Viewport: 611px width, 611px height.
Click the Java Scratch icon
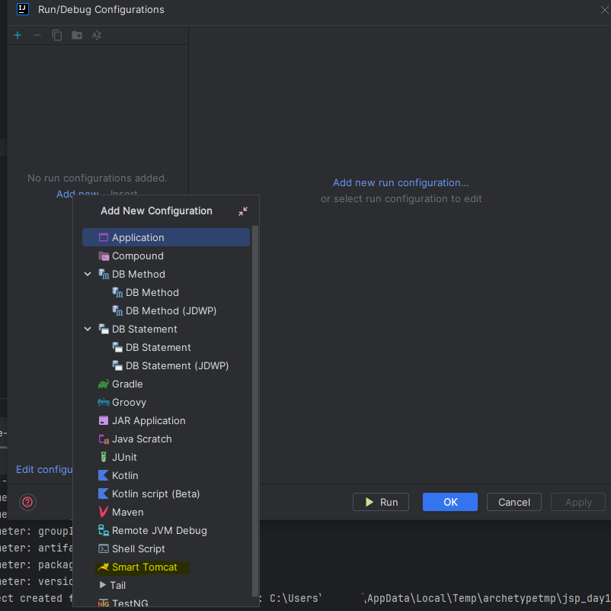click(x=104, y=439)
